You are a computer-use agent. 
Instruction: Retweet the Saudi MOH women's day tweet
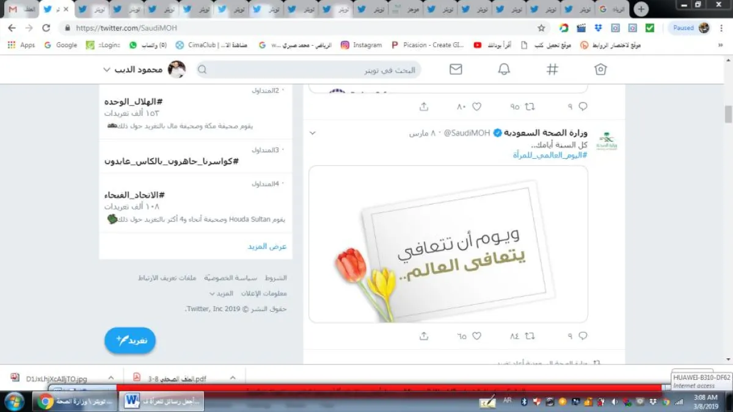point(530,336)
